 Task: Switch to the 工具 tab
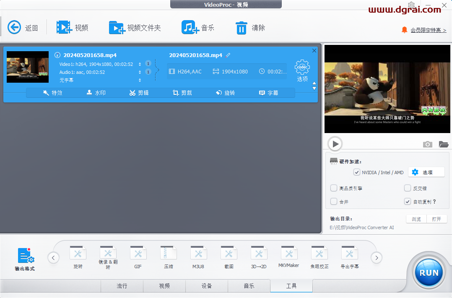pyautogui.click(x=291, y=286)
